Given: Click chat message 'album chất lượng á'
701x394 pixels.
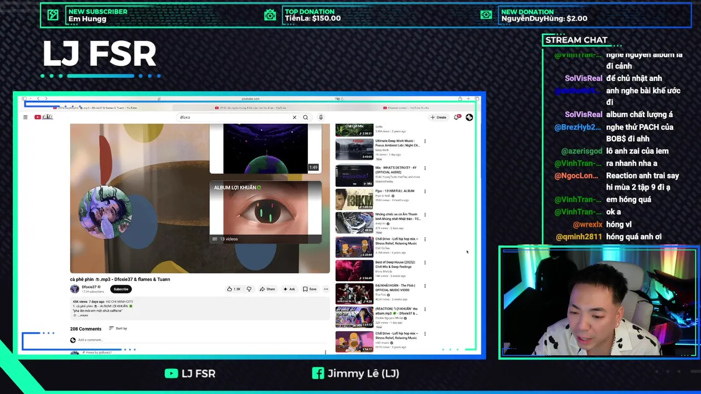Looking at the screenshot, I should click(x=640, y=114).
